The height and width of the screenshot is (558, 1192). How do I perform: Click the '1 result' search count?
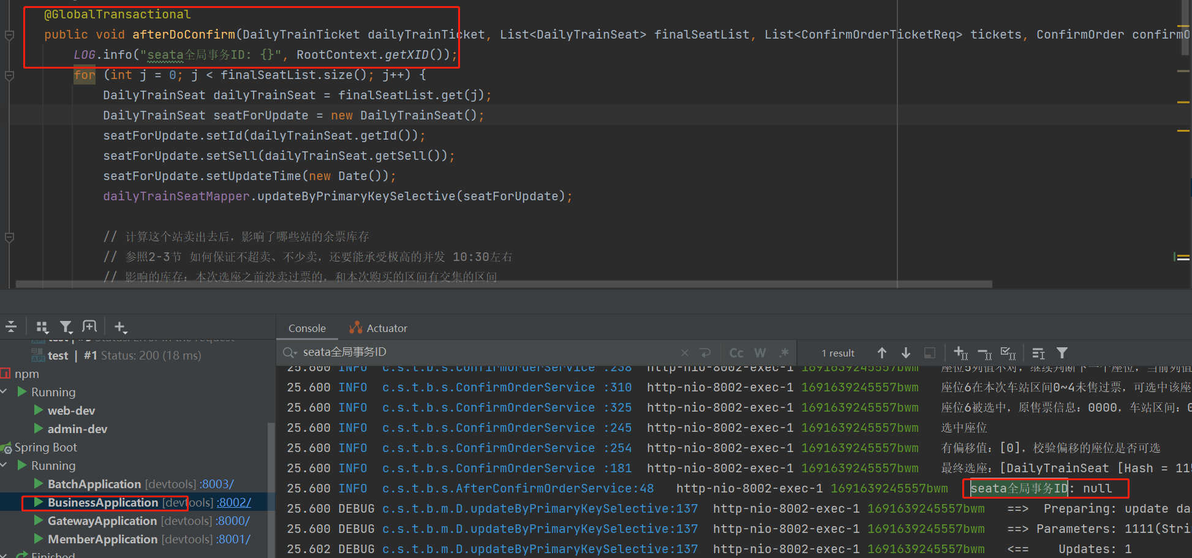(x=838, y=353)
